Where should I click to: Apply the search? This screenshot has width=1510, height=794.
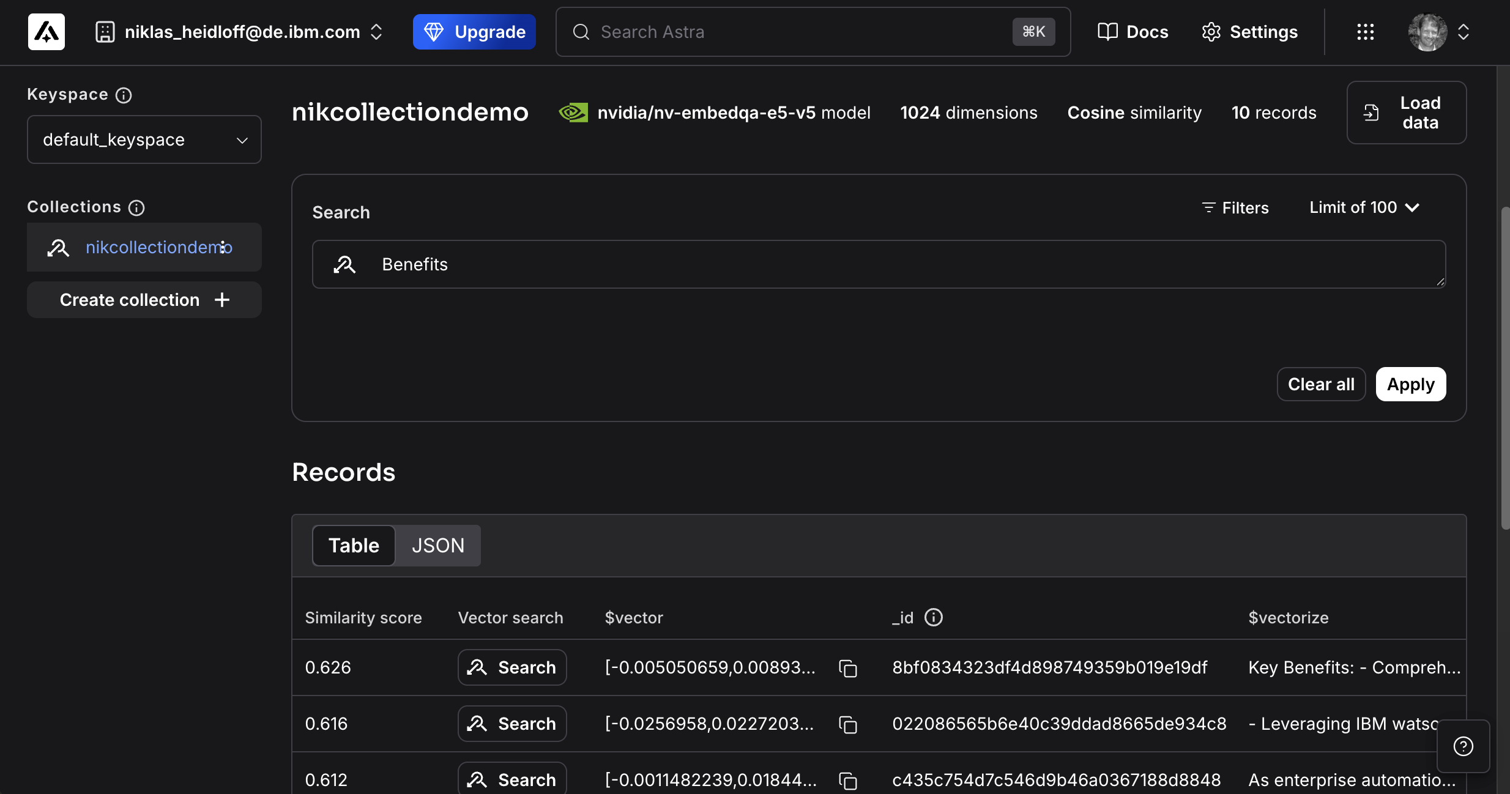tap(1411, 384)
